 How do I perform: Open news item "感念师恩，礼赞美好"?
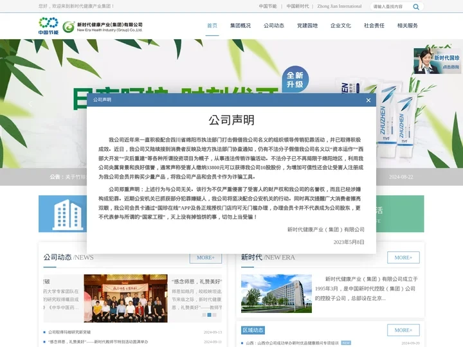[x=98, y=342]
